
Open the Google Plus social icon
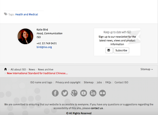(74, 93)
